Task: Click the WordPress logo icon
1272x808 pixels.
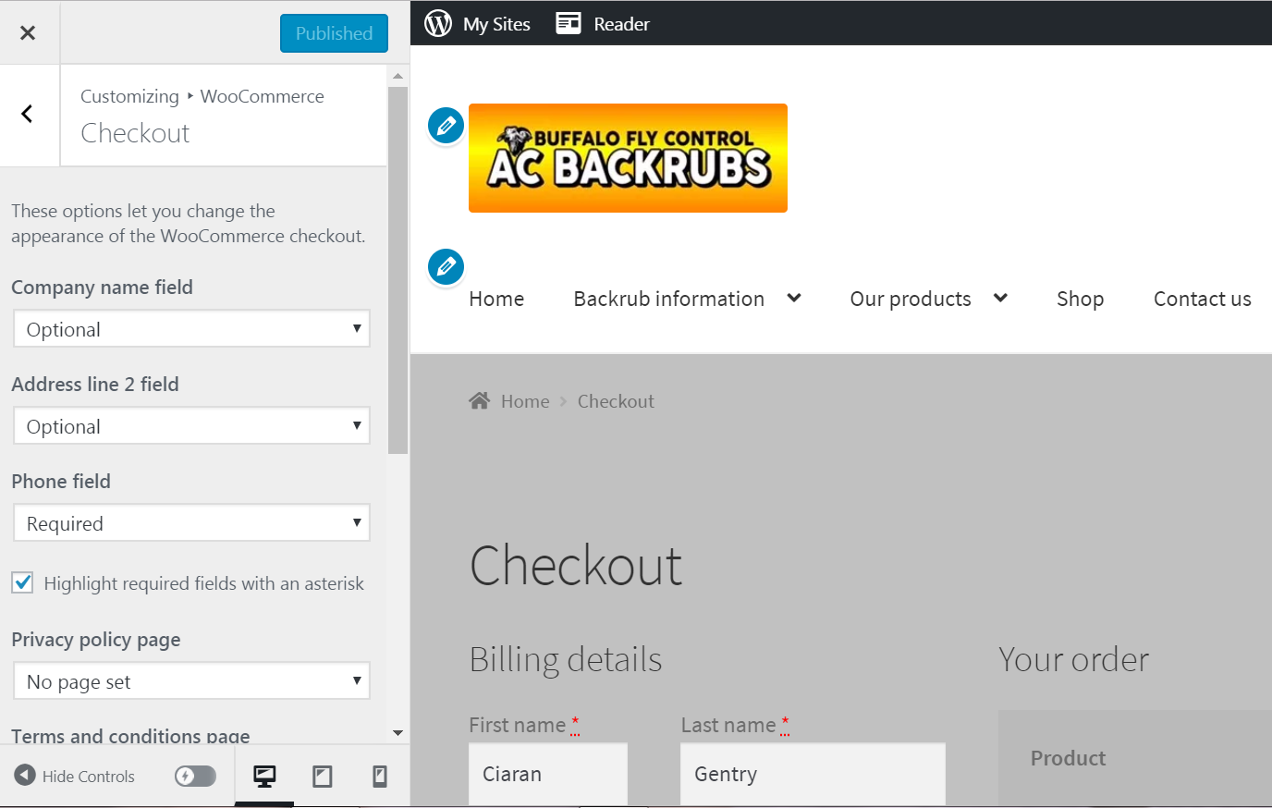Action: click(x=438, y=23)
